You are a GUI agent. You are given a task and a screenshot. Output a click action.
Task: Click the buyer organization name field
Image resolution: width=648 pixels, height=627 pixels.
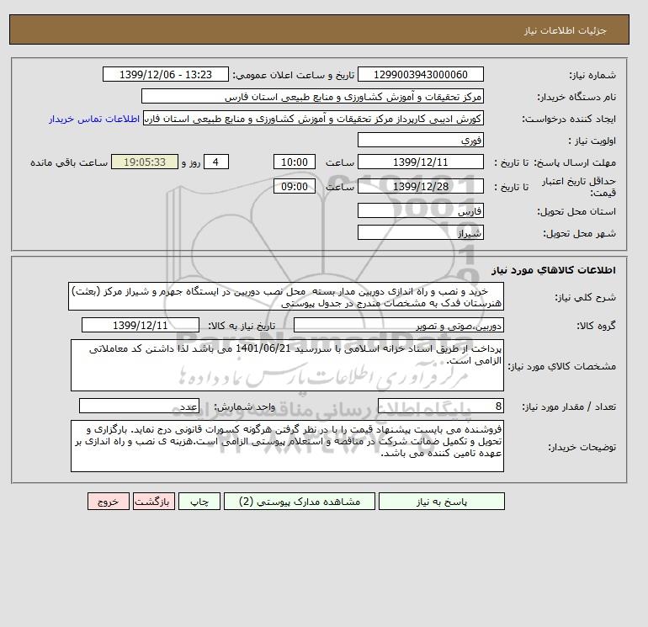pos(312,96)
